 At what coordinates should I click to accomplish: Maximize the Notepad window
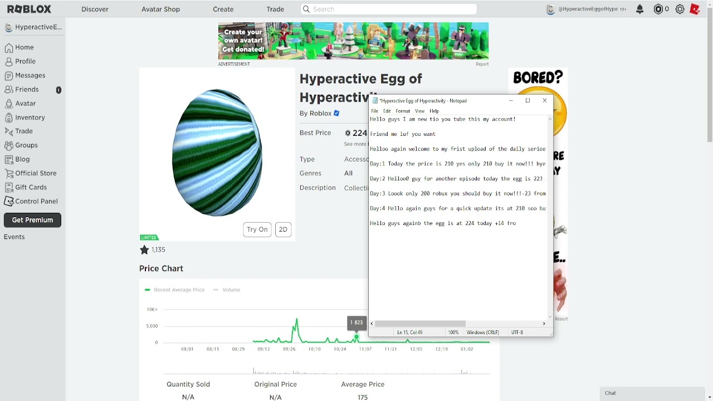pos(528,101)
